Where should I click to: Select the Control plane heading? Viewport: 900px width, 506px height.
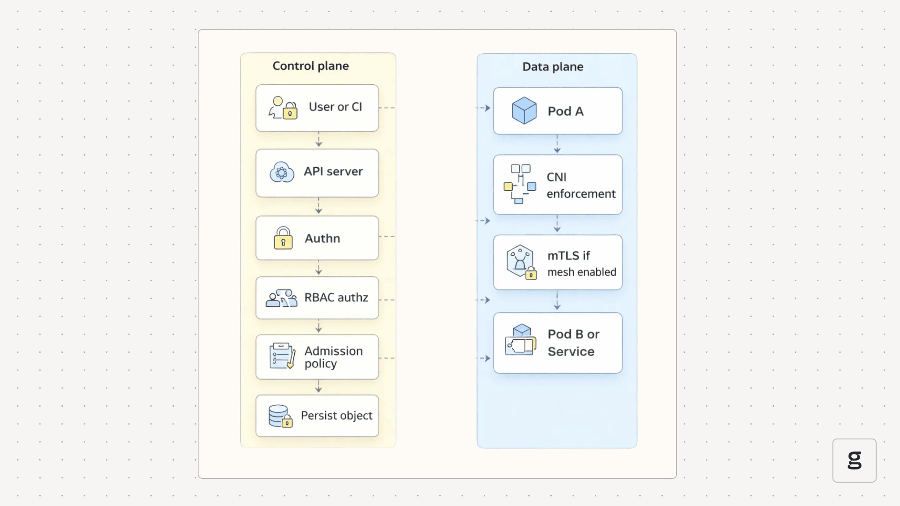[x=310, y=66]
